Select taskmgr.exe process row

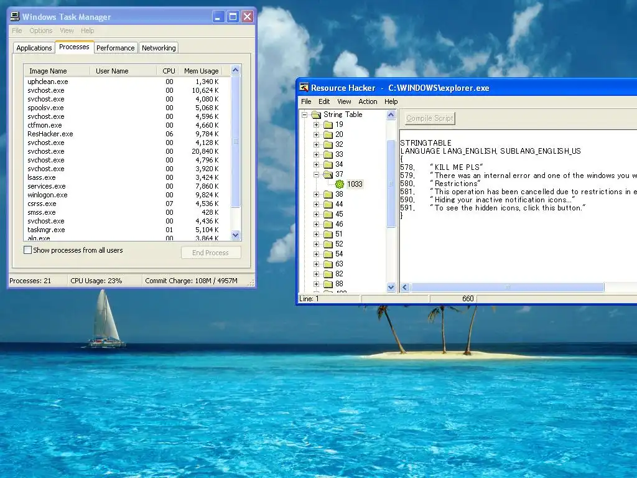127,230
